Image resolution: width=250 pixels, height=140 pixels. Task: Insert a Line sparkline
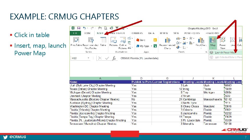tap(233, 42)
